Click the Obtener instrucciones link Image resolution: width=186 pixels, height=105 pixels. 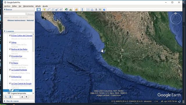(16, 20)
